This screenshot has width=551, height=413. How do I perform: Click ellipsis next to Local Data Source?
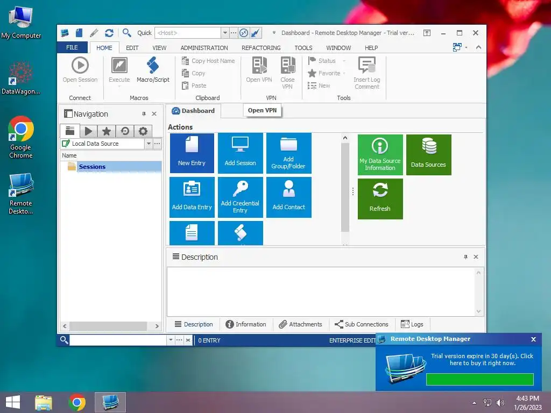pos(157,144)
